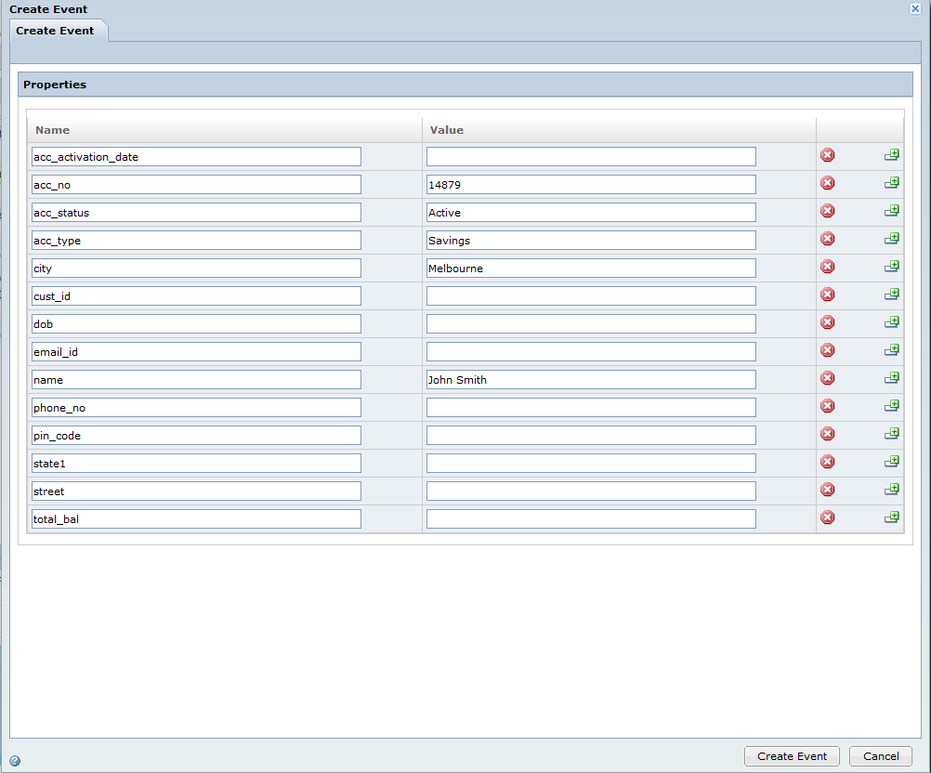The image size is (931, 773).
Task: Focus the acc_no value field containing 14879
Action: click(591, 185)
